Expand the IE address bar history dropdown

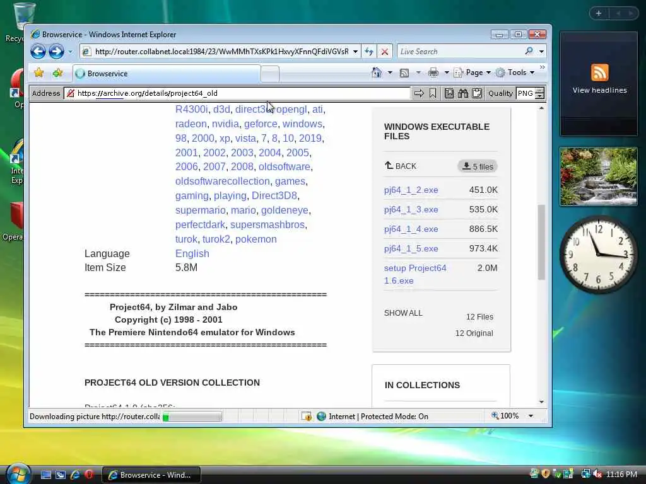[x=355, y=52]
